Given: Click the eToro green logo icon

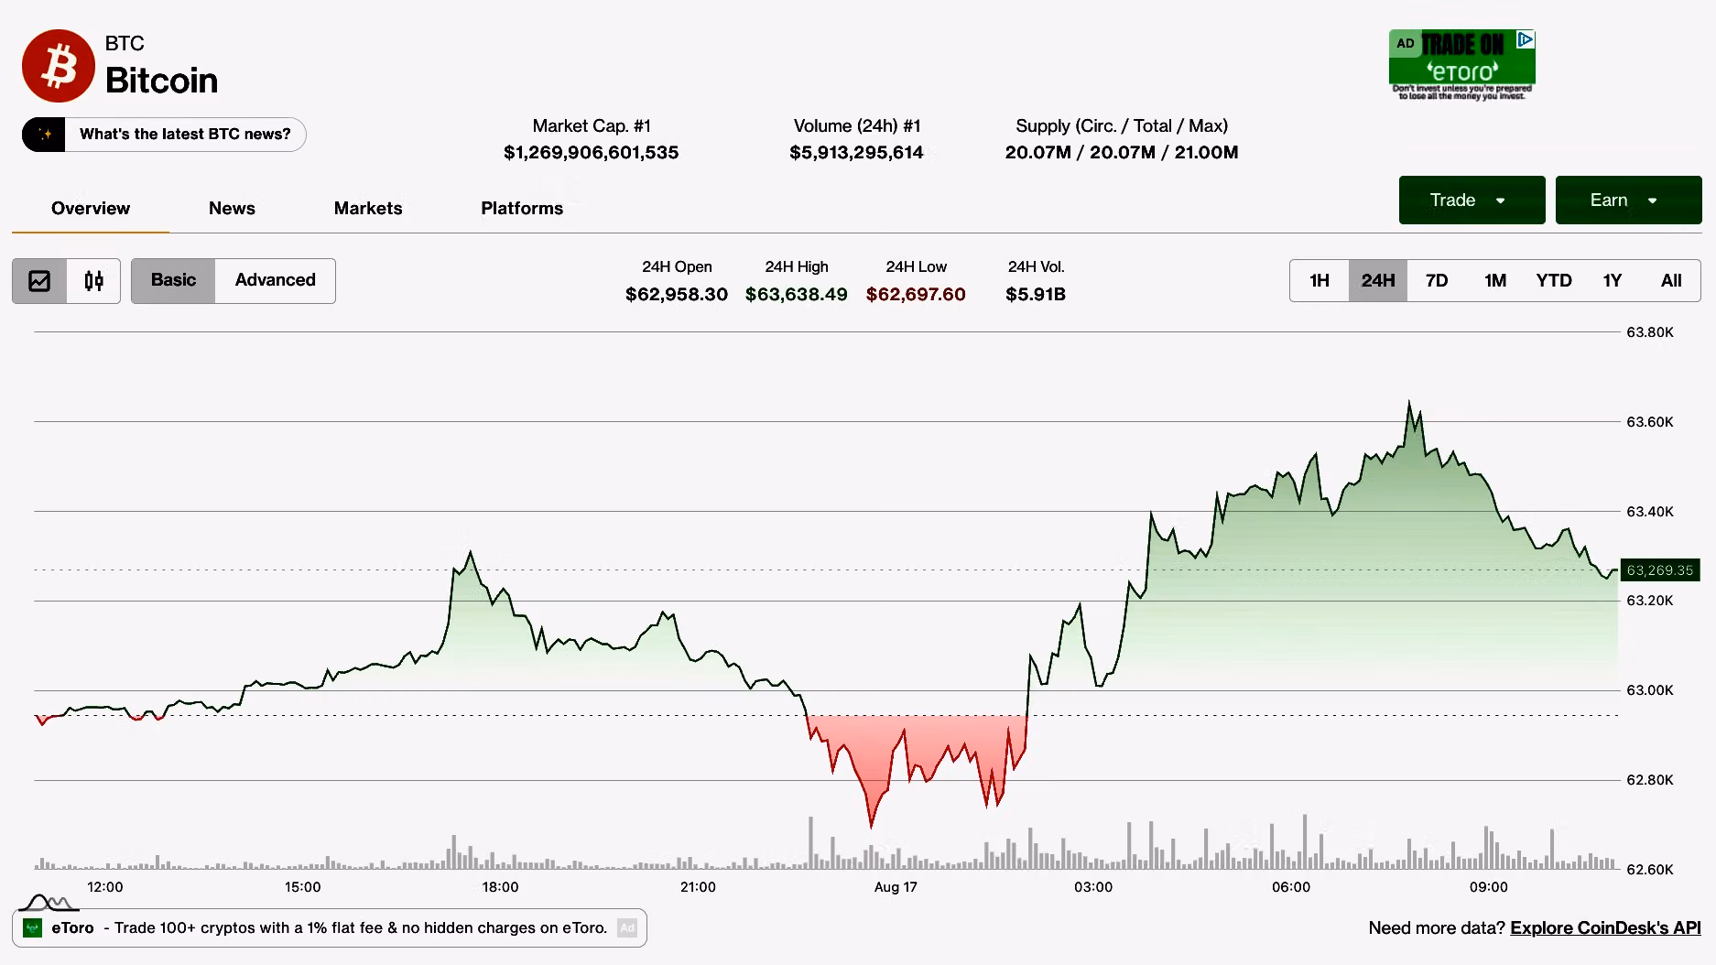Looking at the screenshot, I should coord(33,927).
